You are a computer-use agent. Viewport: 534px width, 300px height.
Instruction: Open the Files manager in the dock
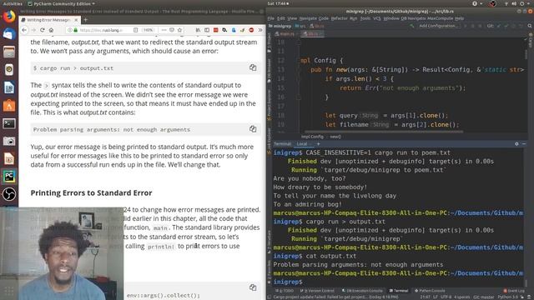9,52
